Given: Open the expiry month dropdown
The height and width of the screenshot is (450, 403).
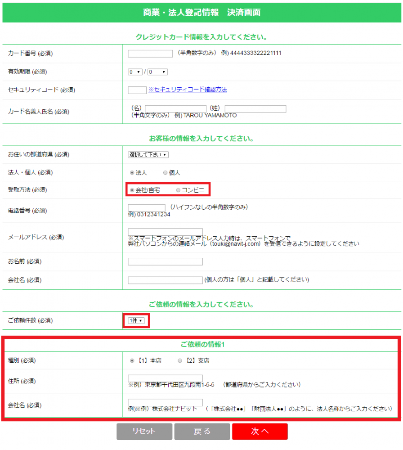Looking at the screenshot, I should tap(135, 72).
